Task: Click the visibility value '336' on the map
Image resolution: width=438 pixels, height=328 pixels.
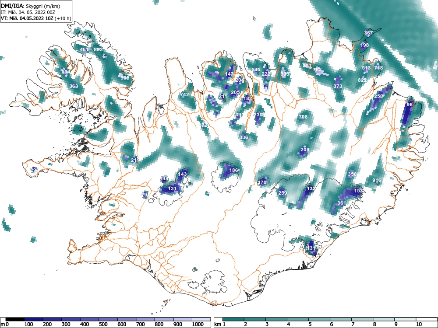Action: tap(244, 137)
